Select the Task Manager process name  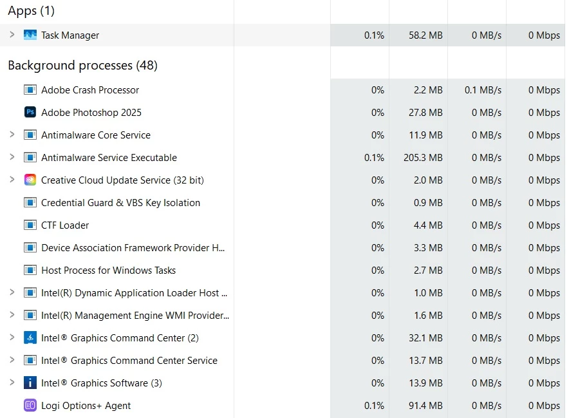(x=70, y=35)
